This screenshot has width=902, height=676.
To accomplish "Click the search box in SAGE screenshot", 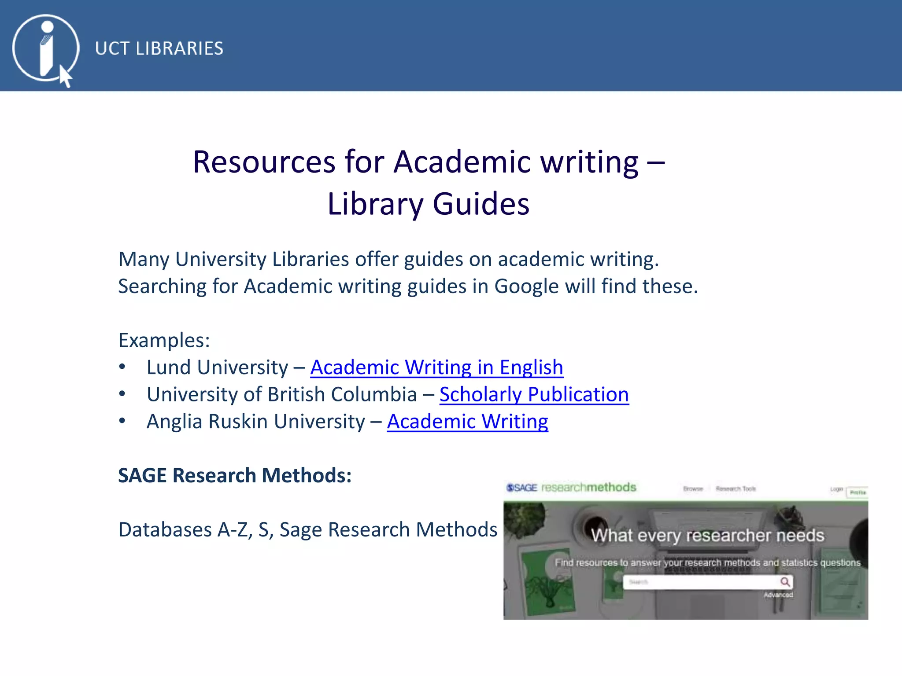I will tap(708, 582).
